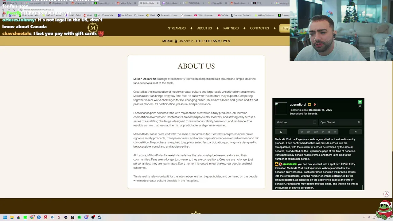Open Spotify from the taskbar

pos(79,217)
